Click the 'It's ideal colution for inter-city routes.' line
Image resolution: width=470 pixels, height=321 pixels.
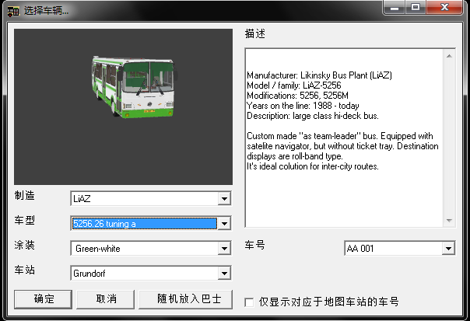coord(312,166)
